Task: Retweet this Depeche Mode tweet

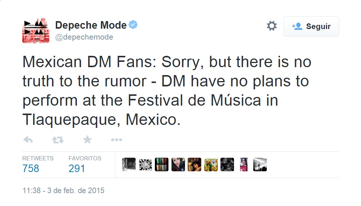Action: pos(58,140)
